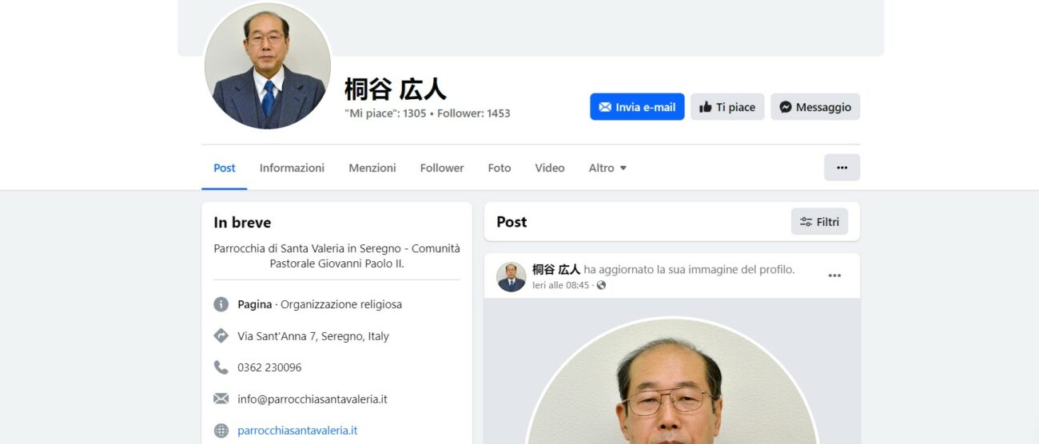This screenshot has width=1039, height=444.
Task: Click the directions icon next to Via Sant'Anna
Action: (221, 336)
